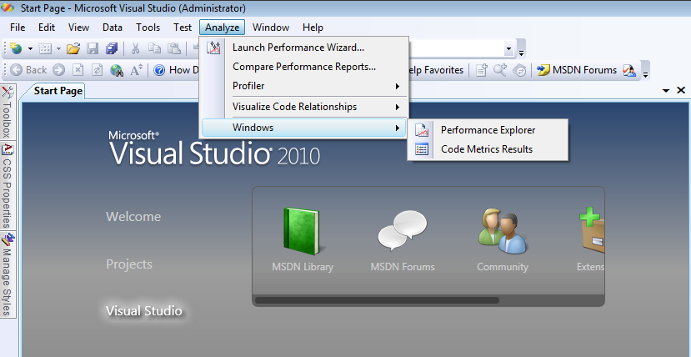Click the Launch Performance Wizard icon
Viewport: 691px width, 357px height.
213,48
